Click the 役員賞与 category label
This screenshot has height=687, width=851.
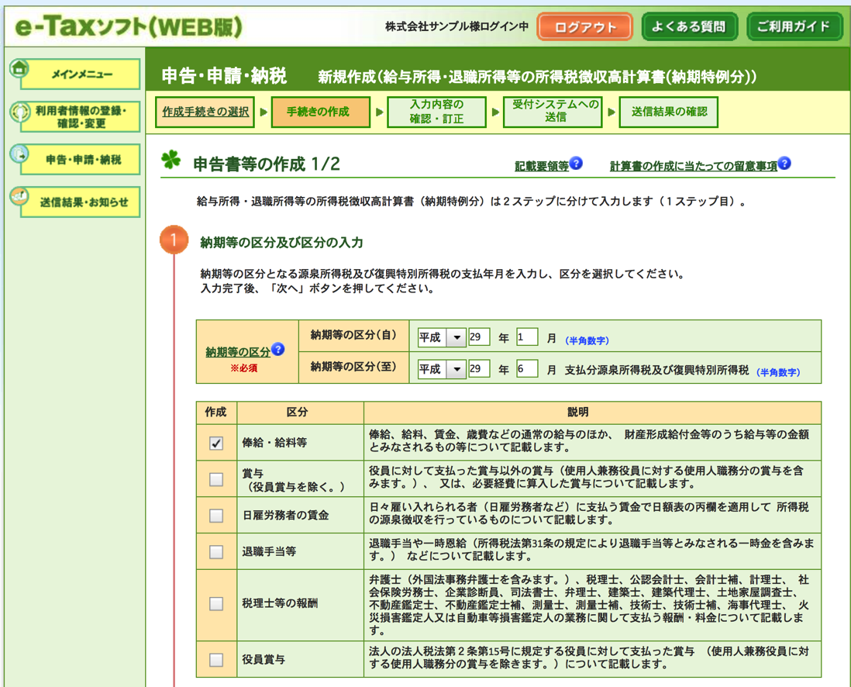(264, 659)
